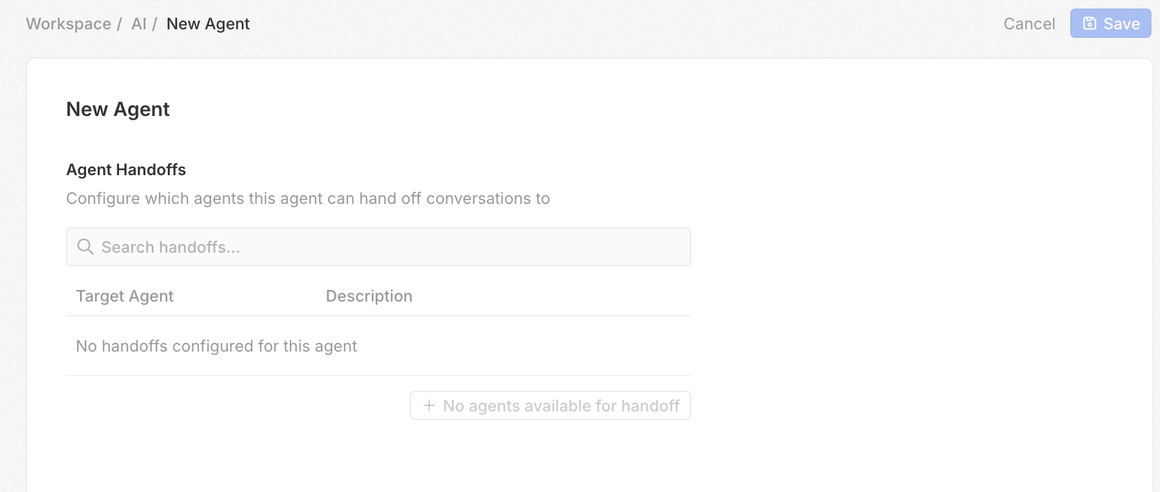1160x492 pixels.
Task: Click empty header space left of Cancel
Action: 672,24
